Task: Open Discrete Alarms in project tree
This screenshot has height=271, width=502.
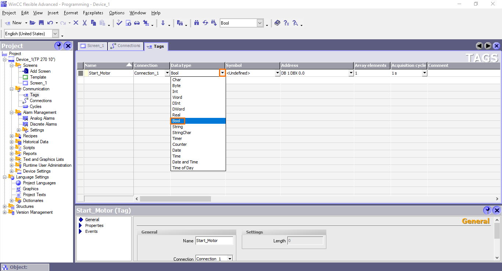Action: [x=43, y=124]
